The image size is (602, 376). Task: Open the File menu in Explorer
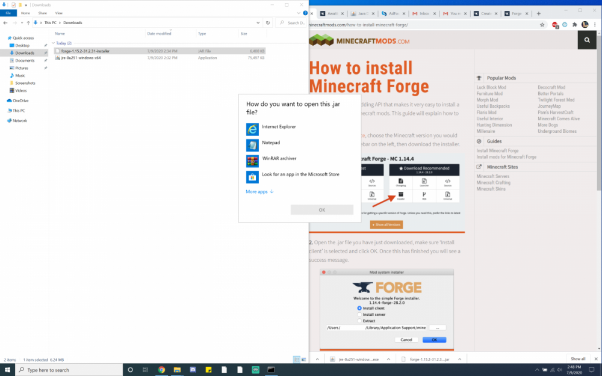click(8, 13)
